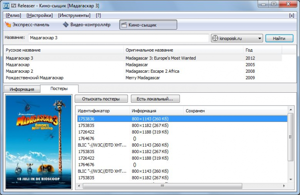Click Отыскать постеры button
Viewport: 300px width, 195px height.
[x=101, y=99]
